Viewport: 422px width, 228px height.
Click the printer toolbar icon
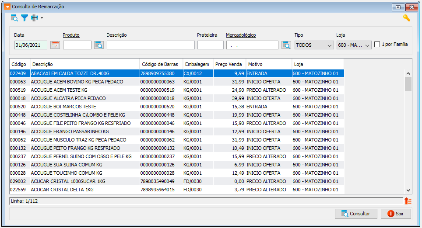click(x=35, y=18)
